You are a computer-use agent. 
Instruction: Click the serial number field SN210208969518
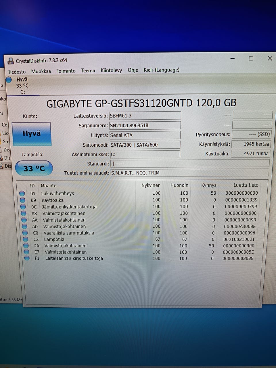click(145, 125)
